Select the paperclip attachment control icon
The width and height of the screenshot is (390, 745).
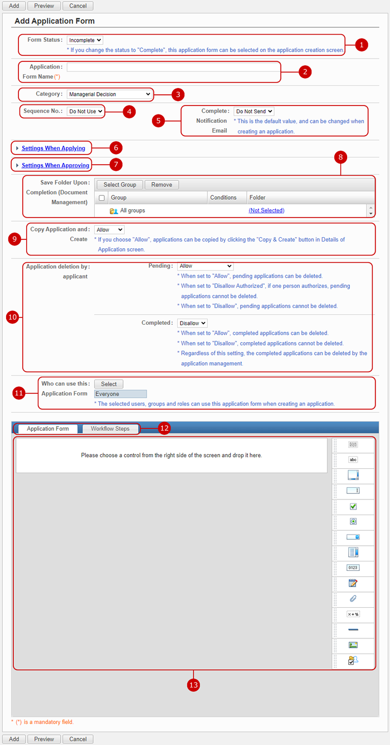coord(353,598)
